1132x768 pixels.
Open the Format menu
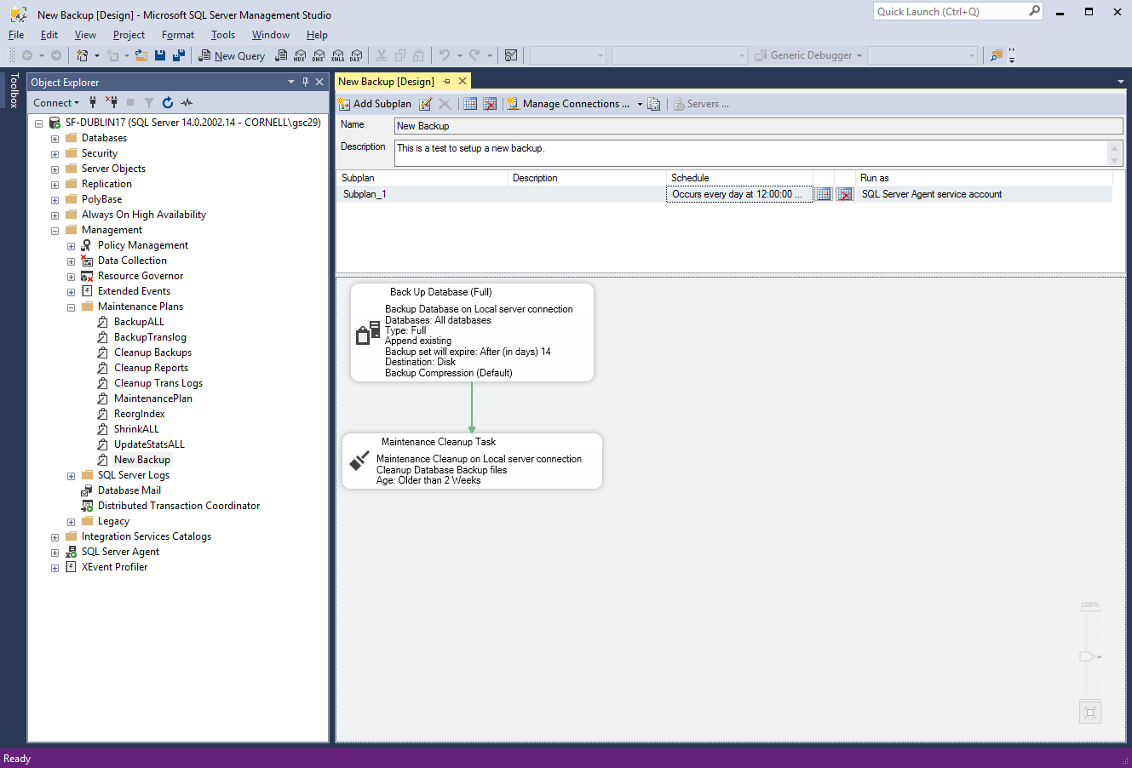[178, 35]
